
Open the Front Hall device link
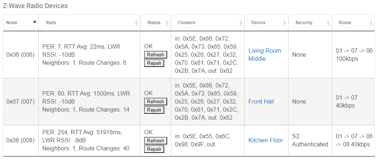click(261, 102)
